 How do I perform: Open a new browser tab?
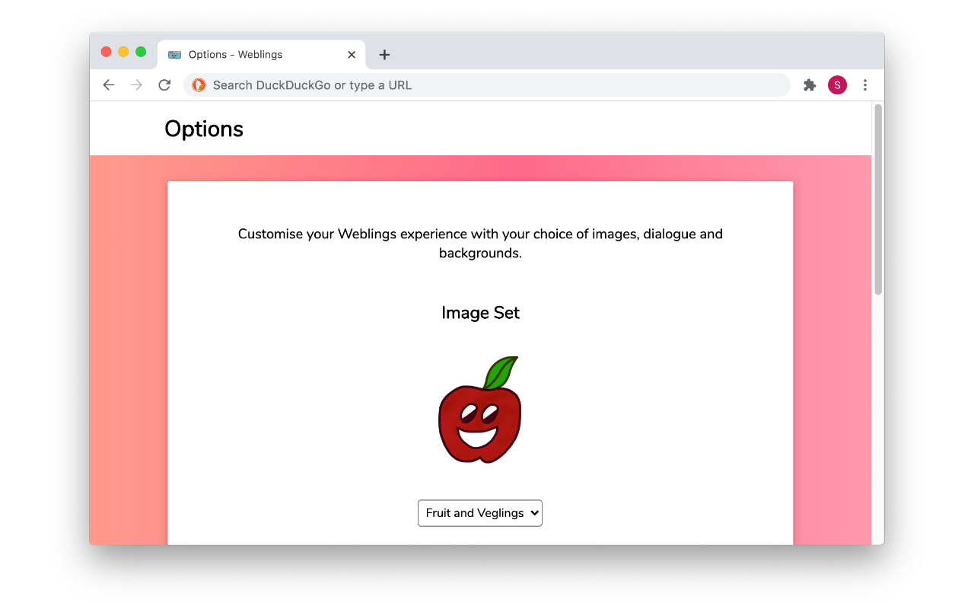pos(384,54)
